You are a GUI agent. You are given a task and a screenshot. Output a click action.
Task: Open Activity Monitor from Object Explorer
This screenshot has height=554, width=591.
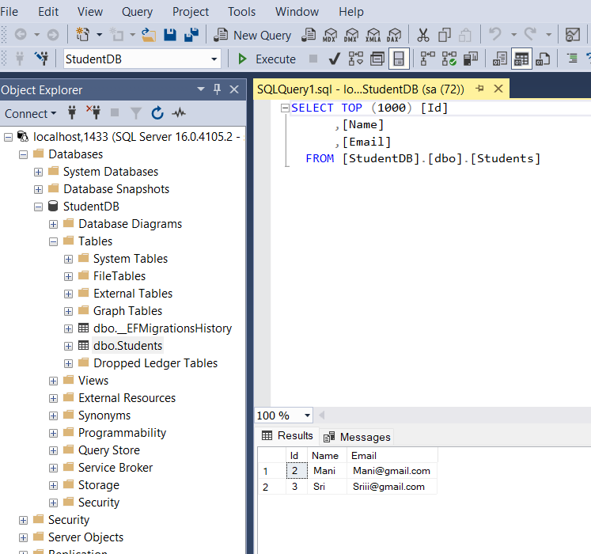179,112
